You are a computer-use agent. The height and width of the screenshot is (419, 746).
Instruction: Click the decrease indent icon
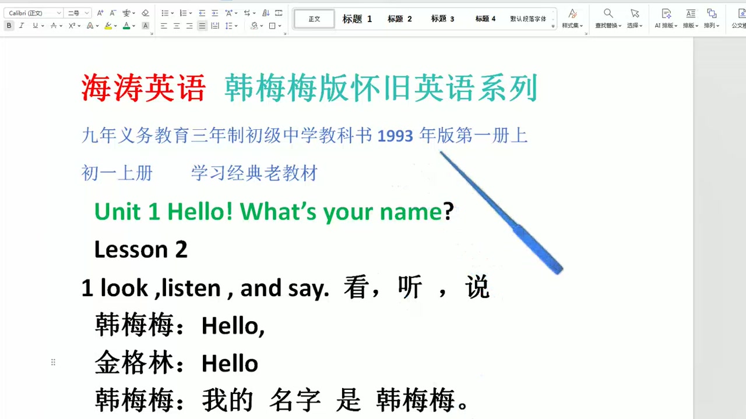point(202,13)
